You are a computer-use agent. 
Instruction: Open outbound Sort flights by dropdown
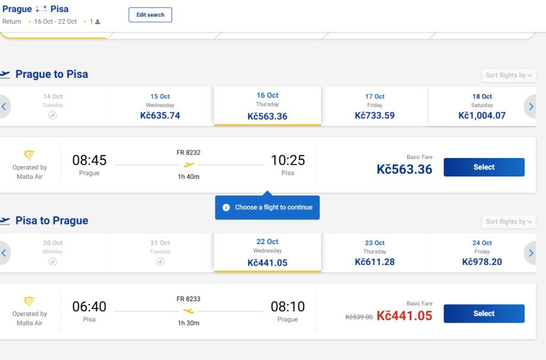click(509, 75)
